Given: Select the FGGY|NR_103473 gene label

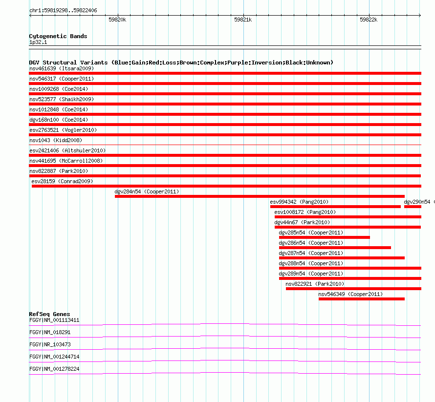Looking at the screenshot, I should click(x=50, y=345).
